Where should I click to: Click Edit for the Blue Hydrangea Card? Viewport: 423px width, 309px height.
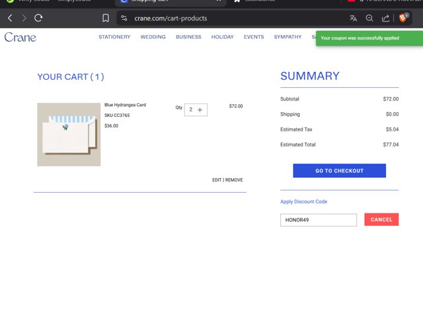(217, 180)
